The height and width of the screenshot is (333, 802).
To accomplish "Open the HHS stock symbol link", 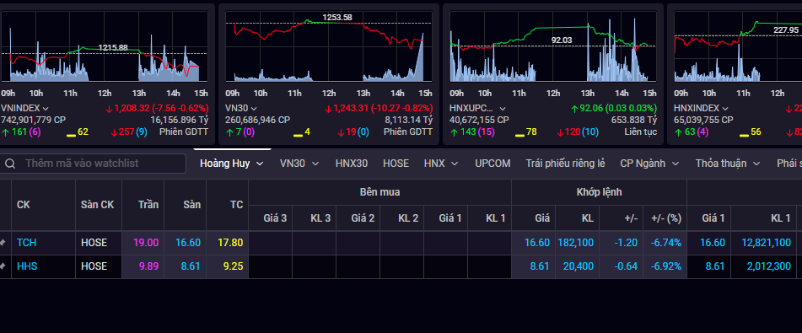I will [x=27, y=266].
